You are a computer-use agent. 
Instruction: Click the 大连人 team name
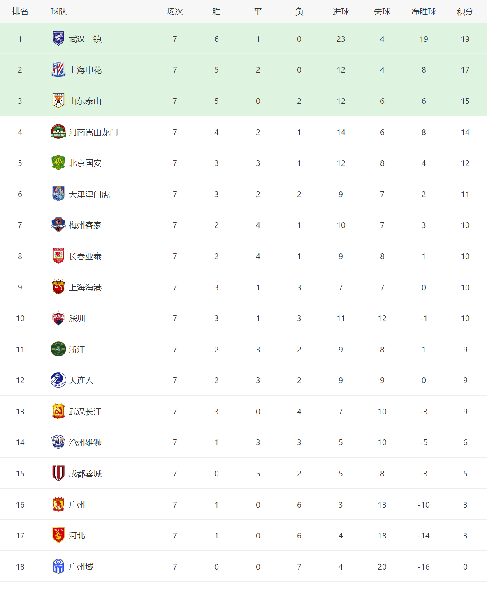81,380
